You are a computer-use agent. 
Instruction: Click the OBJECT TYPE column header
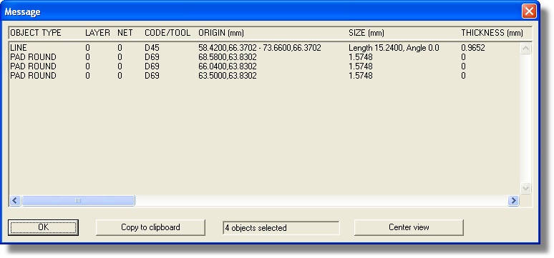(36, 33)
